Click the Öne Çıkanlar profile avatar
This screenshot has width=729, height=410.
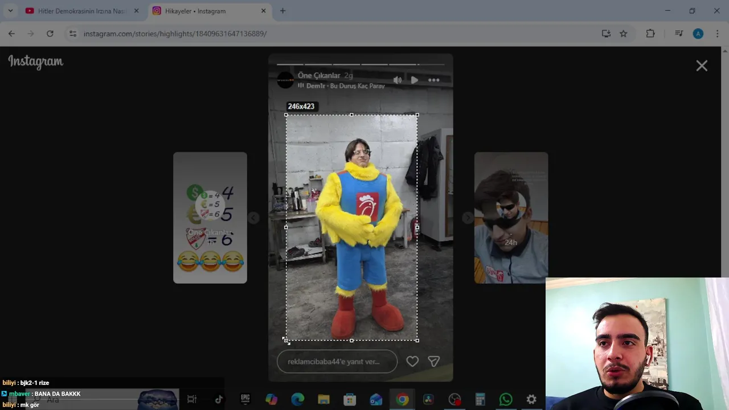tap(285, 80)
